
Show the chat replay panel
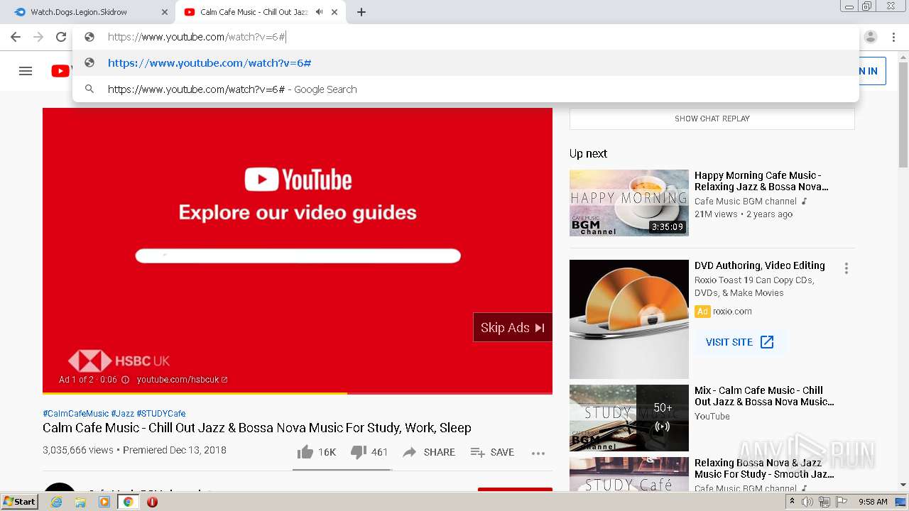coord(712,119)
